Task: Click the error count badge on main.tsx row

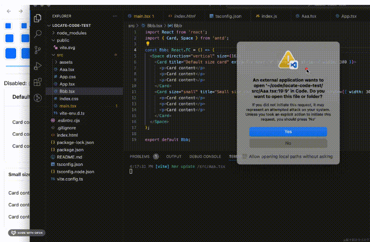Action: coord(116,106)
